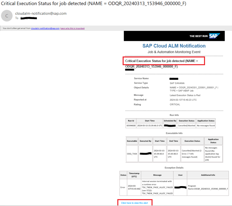This screenshot has width=232, height=206.
Task: Click exception timestamp '2024-03-13T15:43:46Z'
Action: click(x=134, y=187)
